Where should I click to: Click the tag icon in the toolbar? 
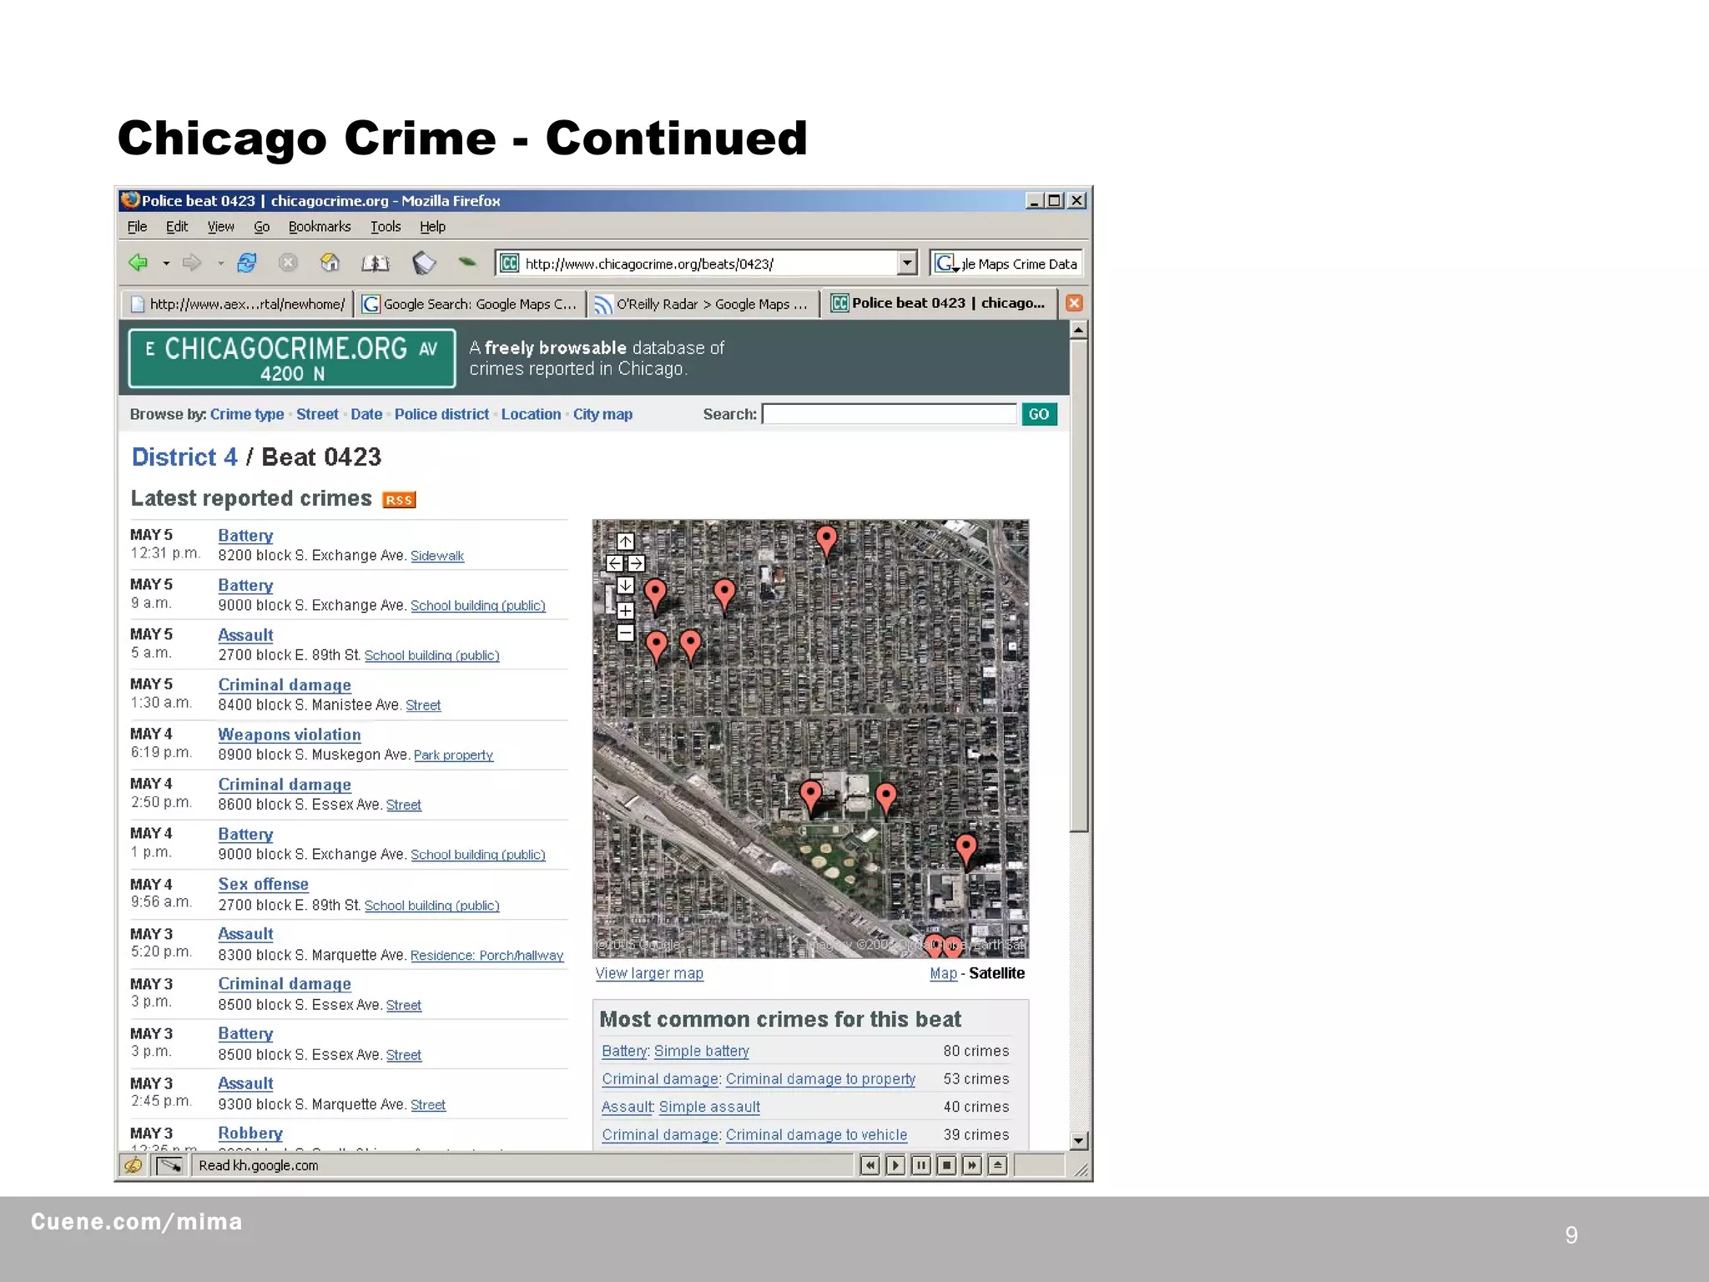pos(424,264)
